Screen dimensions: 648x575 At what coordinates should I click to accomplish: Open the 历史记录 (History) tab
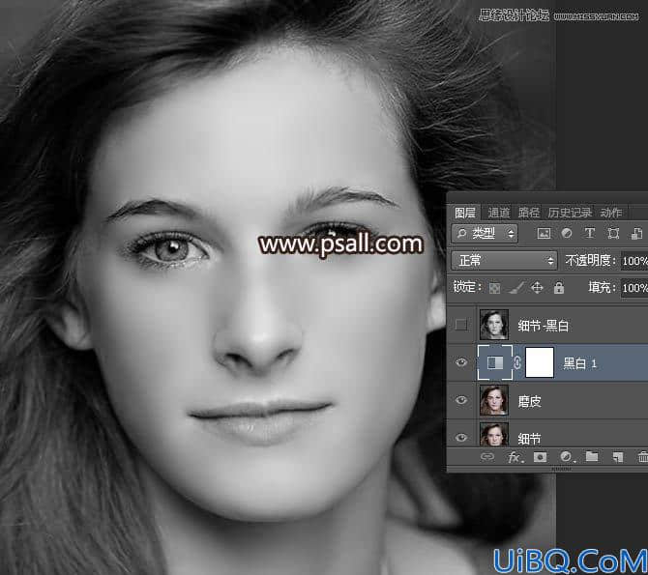[x=570, y=213]
